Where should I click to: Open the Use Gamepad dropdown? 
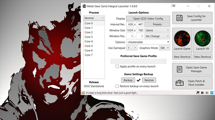click(132, 48)
